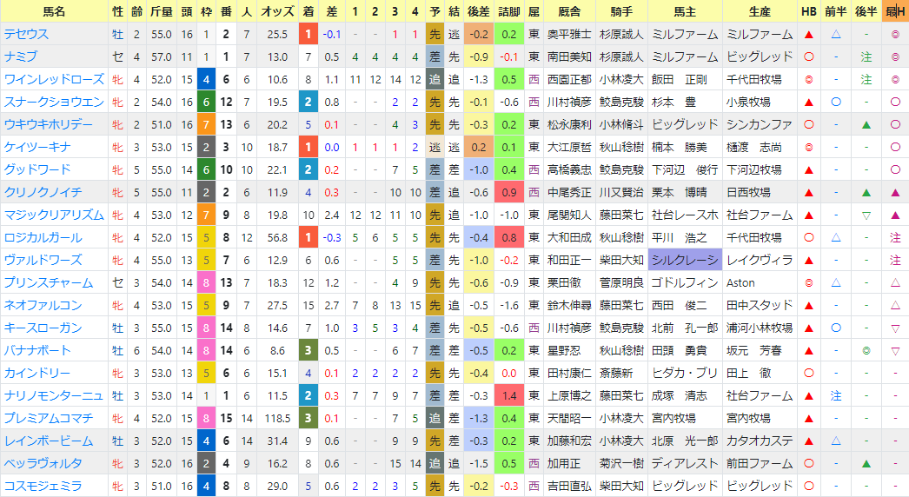This screenshot has height=497, width=909.
Task: Select jockey name 菅原明良
Action: point(621,283)
